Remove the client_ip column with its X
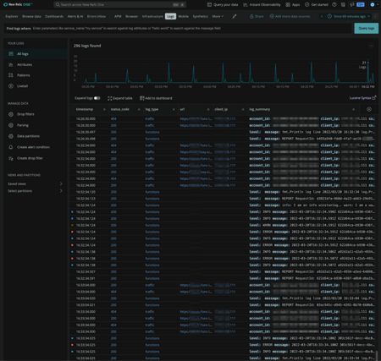The width and height of the screenshot is (381, 361). (243, 109)
